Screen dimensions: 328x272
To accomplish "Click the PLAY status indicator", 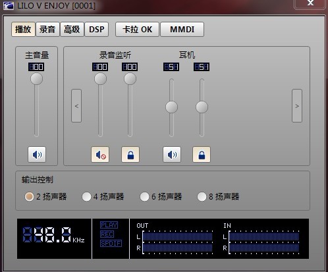I will point(109,225).
